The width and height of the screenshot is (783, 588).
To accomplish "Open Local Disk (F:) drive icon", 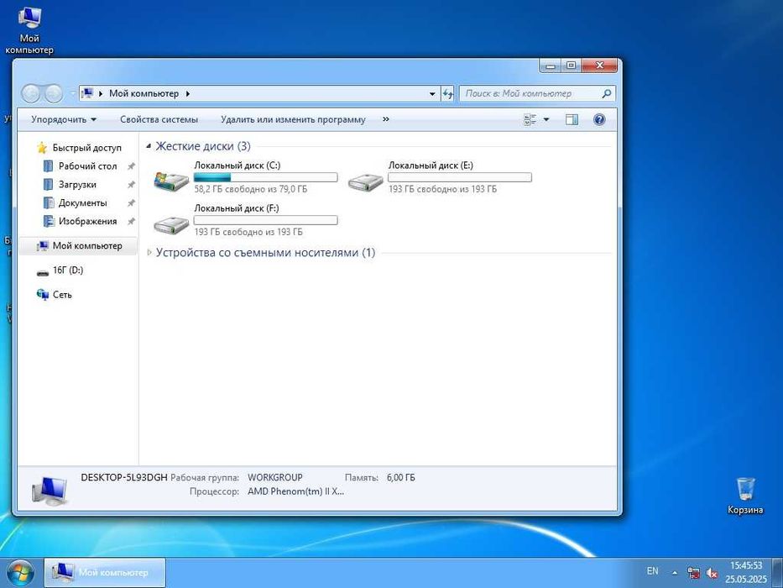I will click(171, 224).
